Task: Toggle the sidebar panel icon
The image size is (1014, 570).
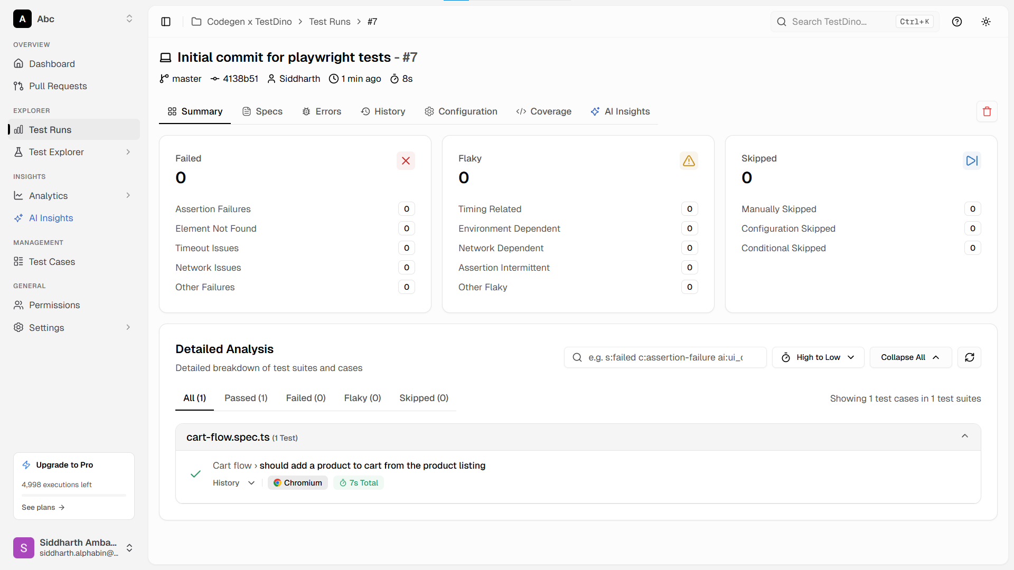Action: [x=166, y=22]
